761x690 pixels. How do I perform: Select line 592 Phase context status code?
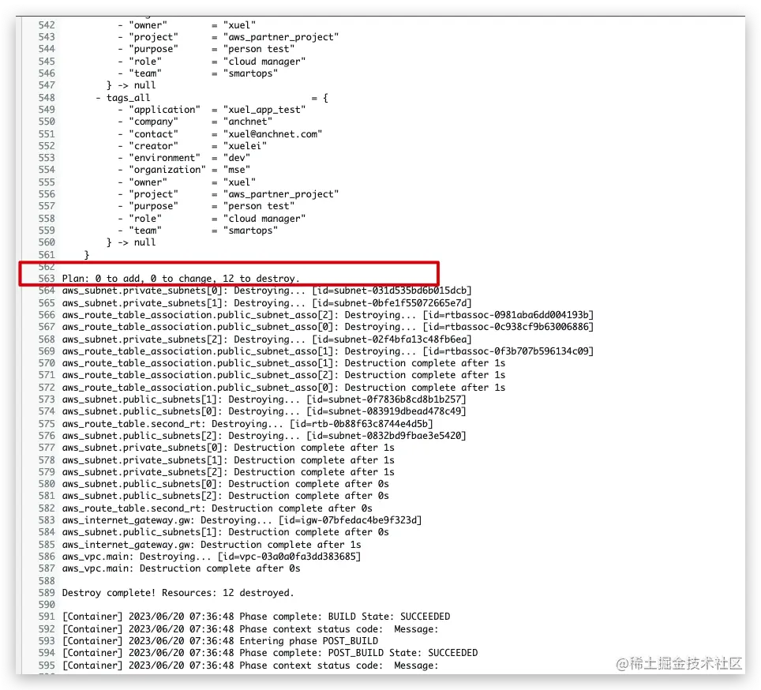[250, 629]
